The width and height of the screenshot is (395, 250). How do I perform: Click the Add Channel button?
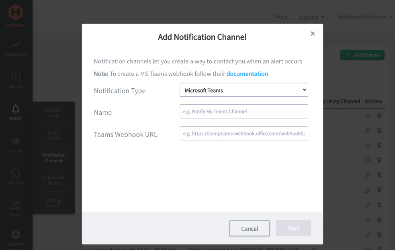point(362,55)
